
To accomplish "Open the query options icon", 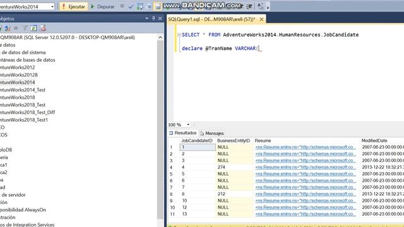I will tap(149, 7).
